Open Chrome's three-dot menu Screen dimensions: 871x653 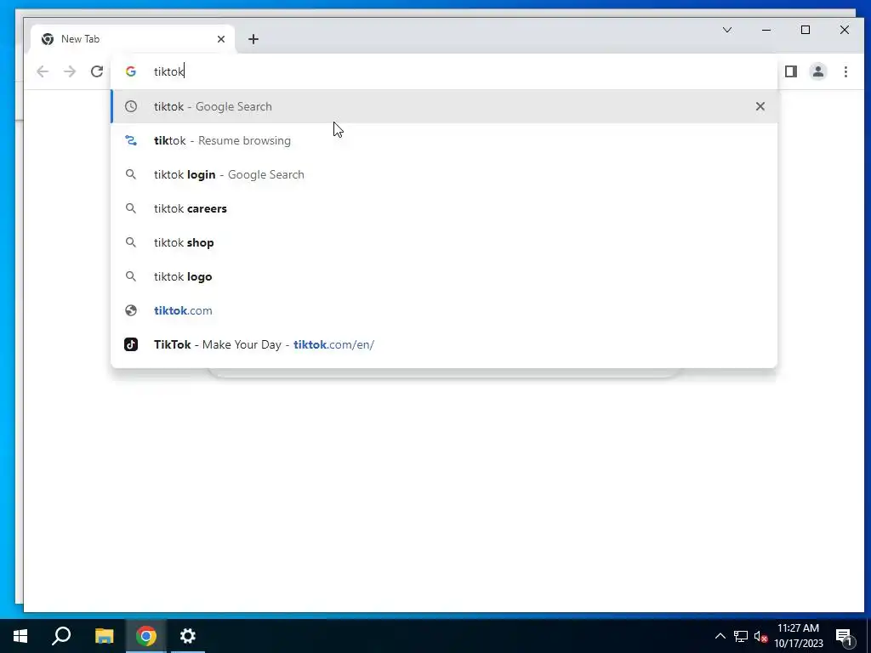click(x=845, y=71)
